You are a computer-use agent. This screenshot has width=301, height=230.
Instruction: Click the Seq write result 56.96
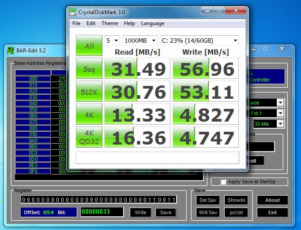click(x=206, y=68)
